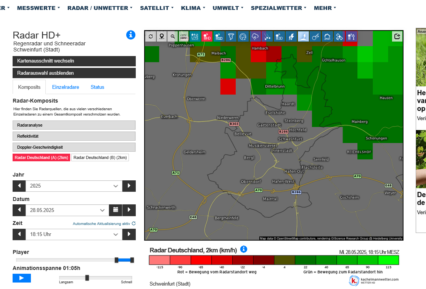Click the share icon on map
The height and width of the screenshot is (289, 426).
click(397, 37)
